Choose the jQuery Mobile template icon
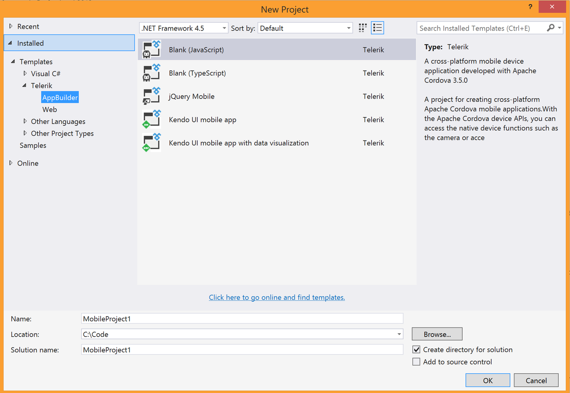570x393 pixels. (x=152, y=96)
